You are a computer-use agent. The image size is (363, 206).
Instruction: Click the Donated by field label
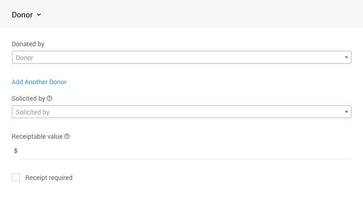pyautogui.click(x=28, y=44)
